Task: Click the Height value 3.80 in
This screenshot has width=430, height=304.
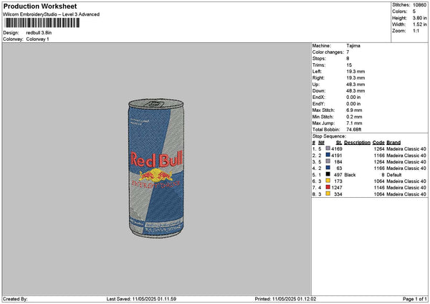Action: point(419,18)
